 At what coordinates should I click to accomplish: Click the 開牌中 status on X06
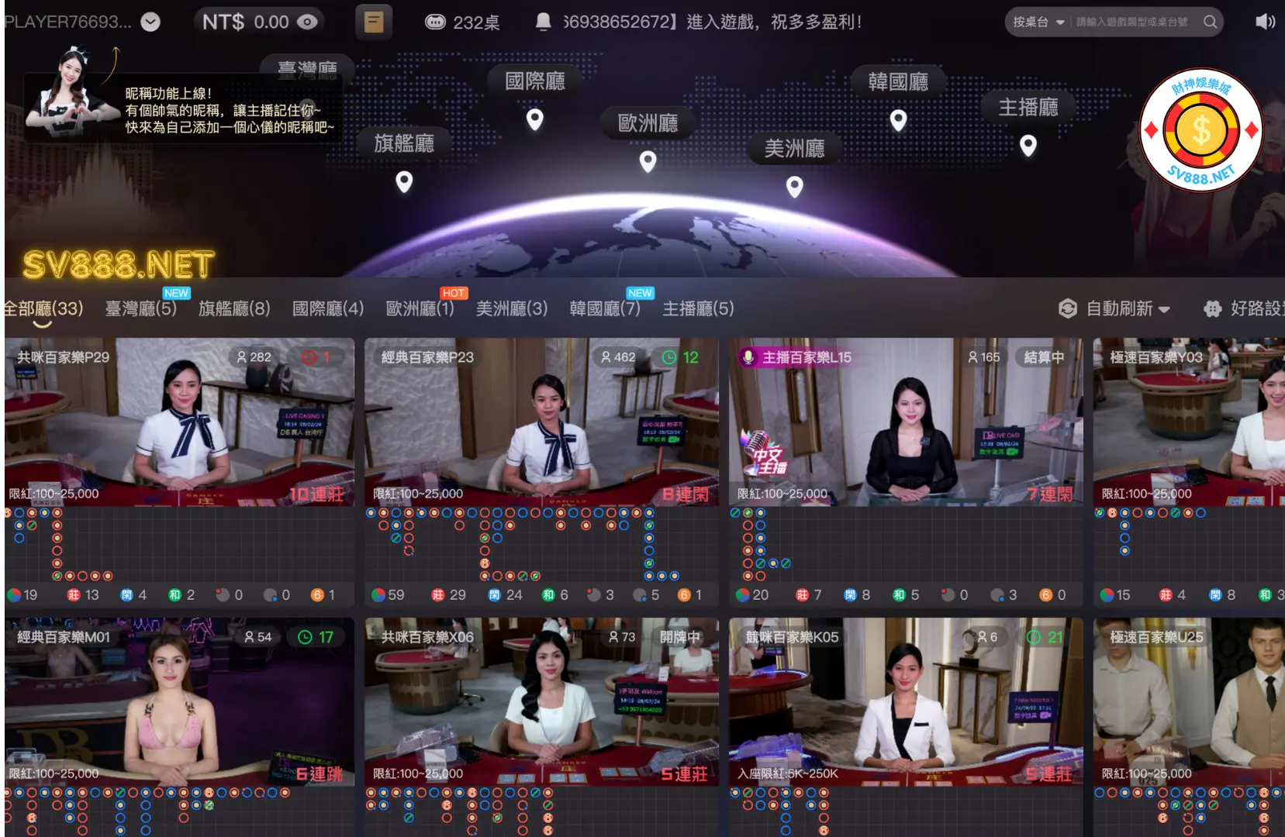[680, 637]
